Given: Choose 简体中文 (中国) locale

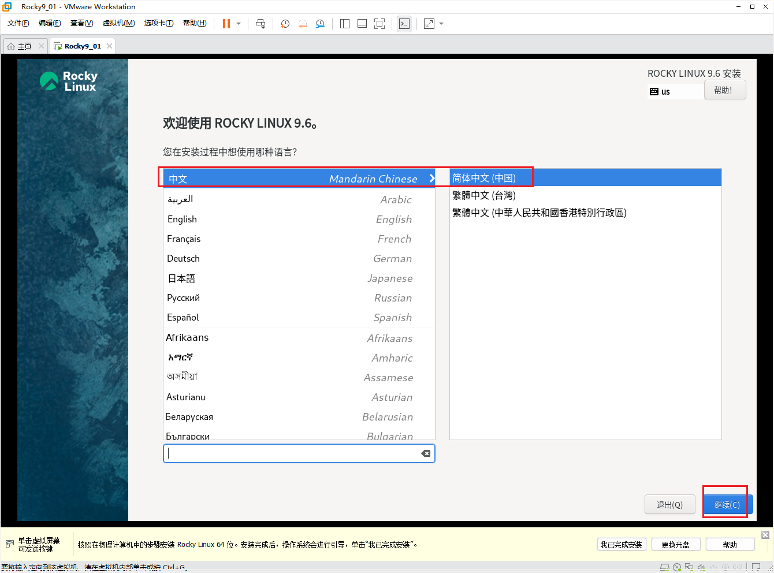Looking at the screenshot, I should point(585,178).
